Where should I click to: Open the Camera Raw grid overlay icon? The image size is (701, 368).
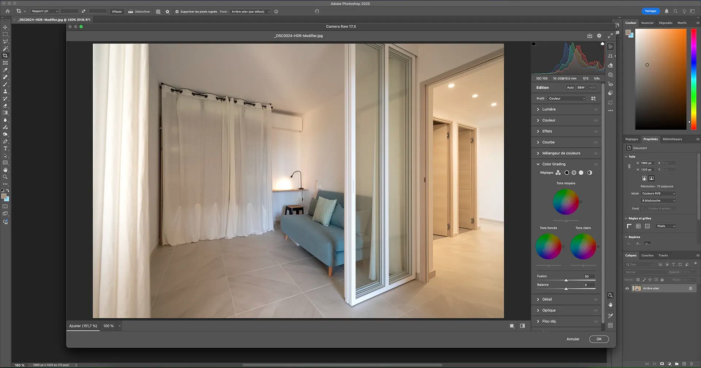point(610,325)
